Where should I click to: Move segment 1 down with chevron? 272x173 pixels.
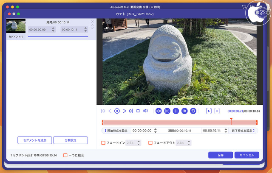(92, 28)
